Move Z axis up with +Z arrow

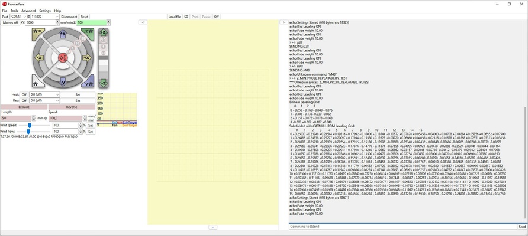tap(104, 32)
